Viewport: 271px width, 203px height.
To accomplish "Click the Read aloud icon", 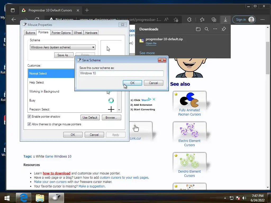I will tap(166, 20).
